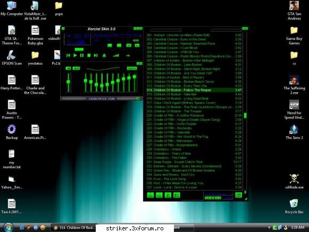309x232 pixels.
Task: Open playlist ADD menu button
Action: (151, 195)
